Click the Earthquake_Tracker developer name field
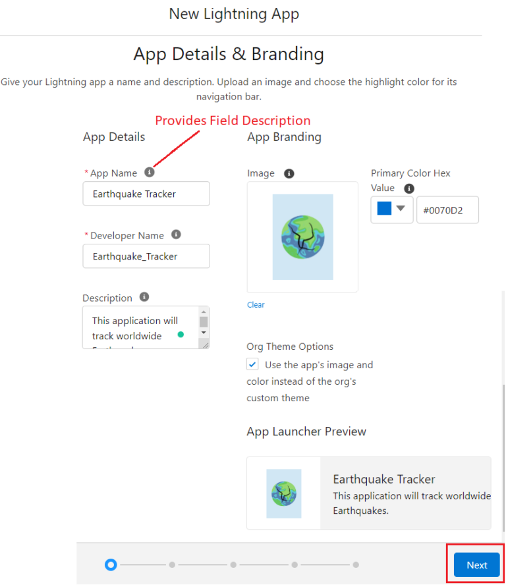 point(146,256)
